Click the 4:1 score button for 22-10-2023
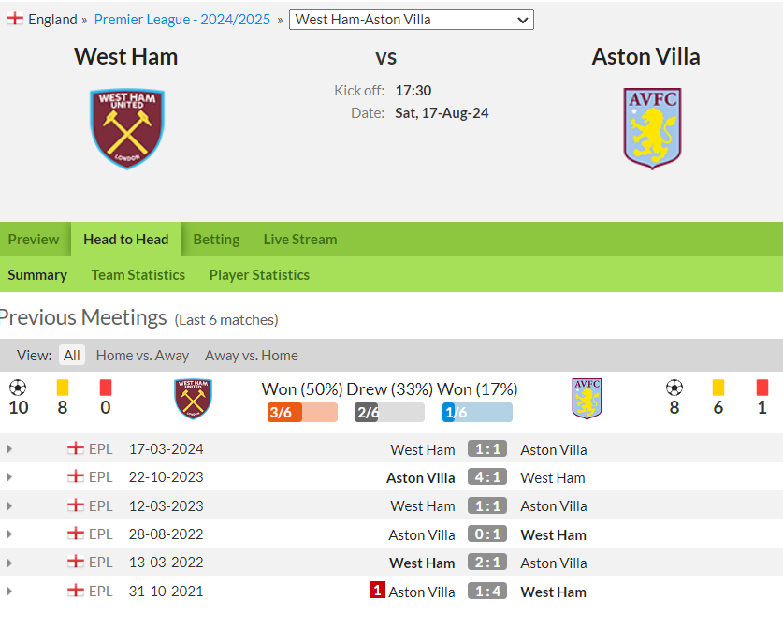The image size is (783, 629). pos(487,477)
